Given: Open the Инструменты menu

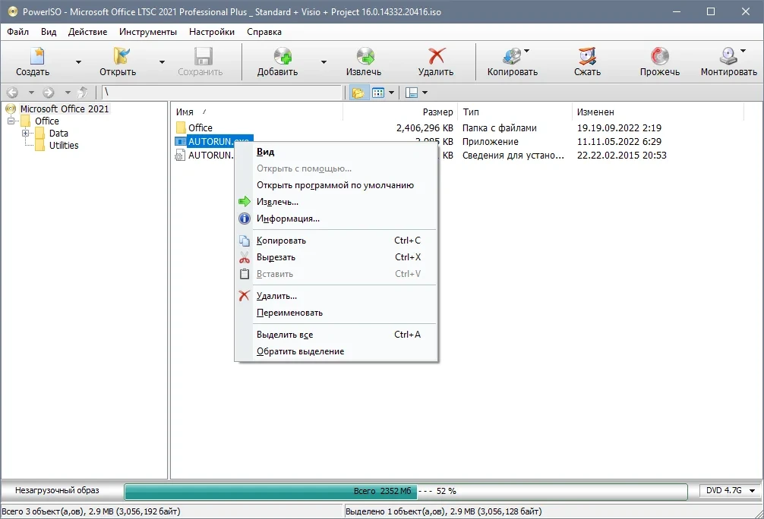Looking at the screenshot, I should coord(147,32).
